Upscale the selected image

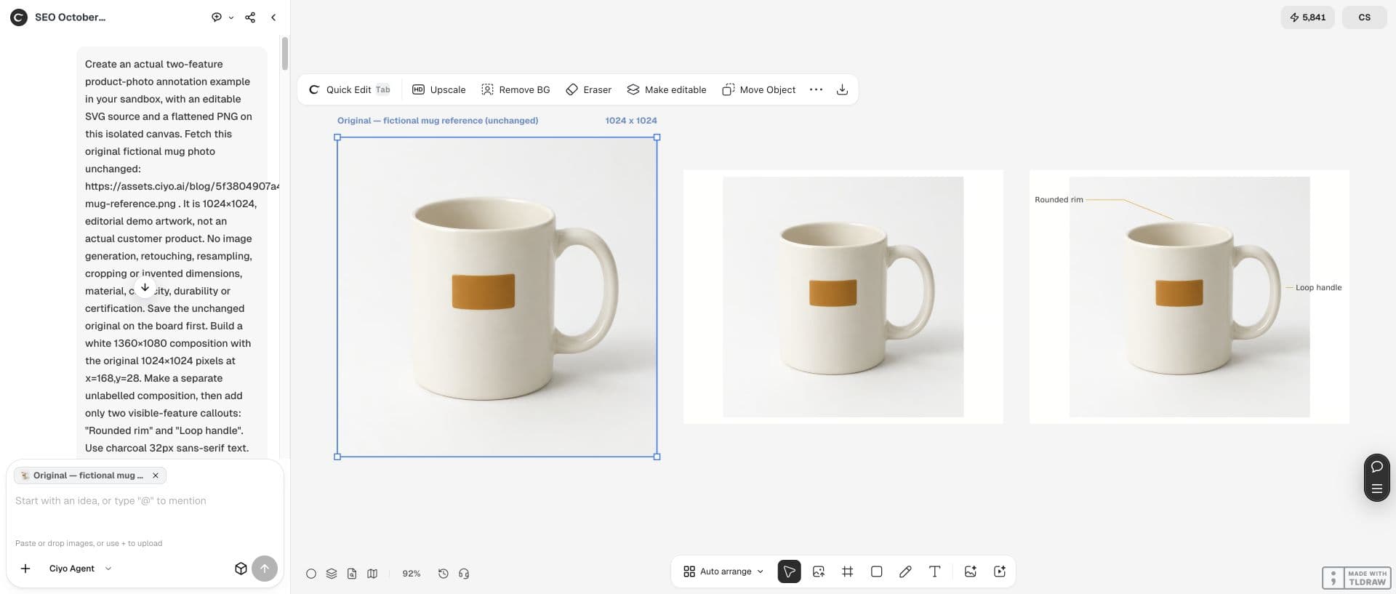point(438,89)
